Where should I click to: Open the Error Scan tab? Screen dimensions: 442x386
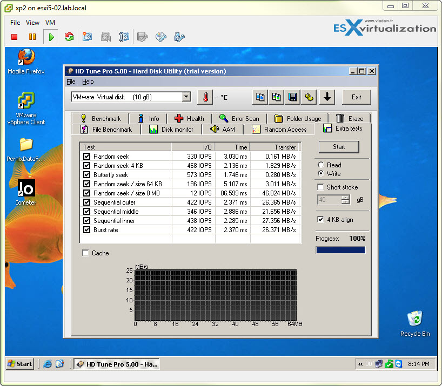(239, 119)
